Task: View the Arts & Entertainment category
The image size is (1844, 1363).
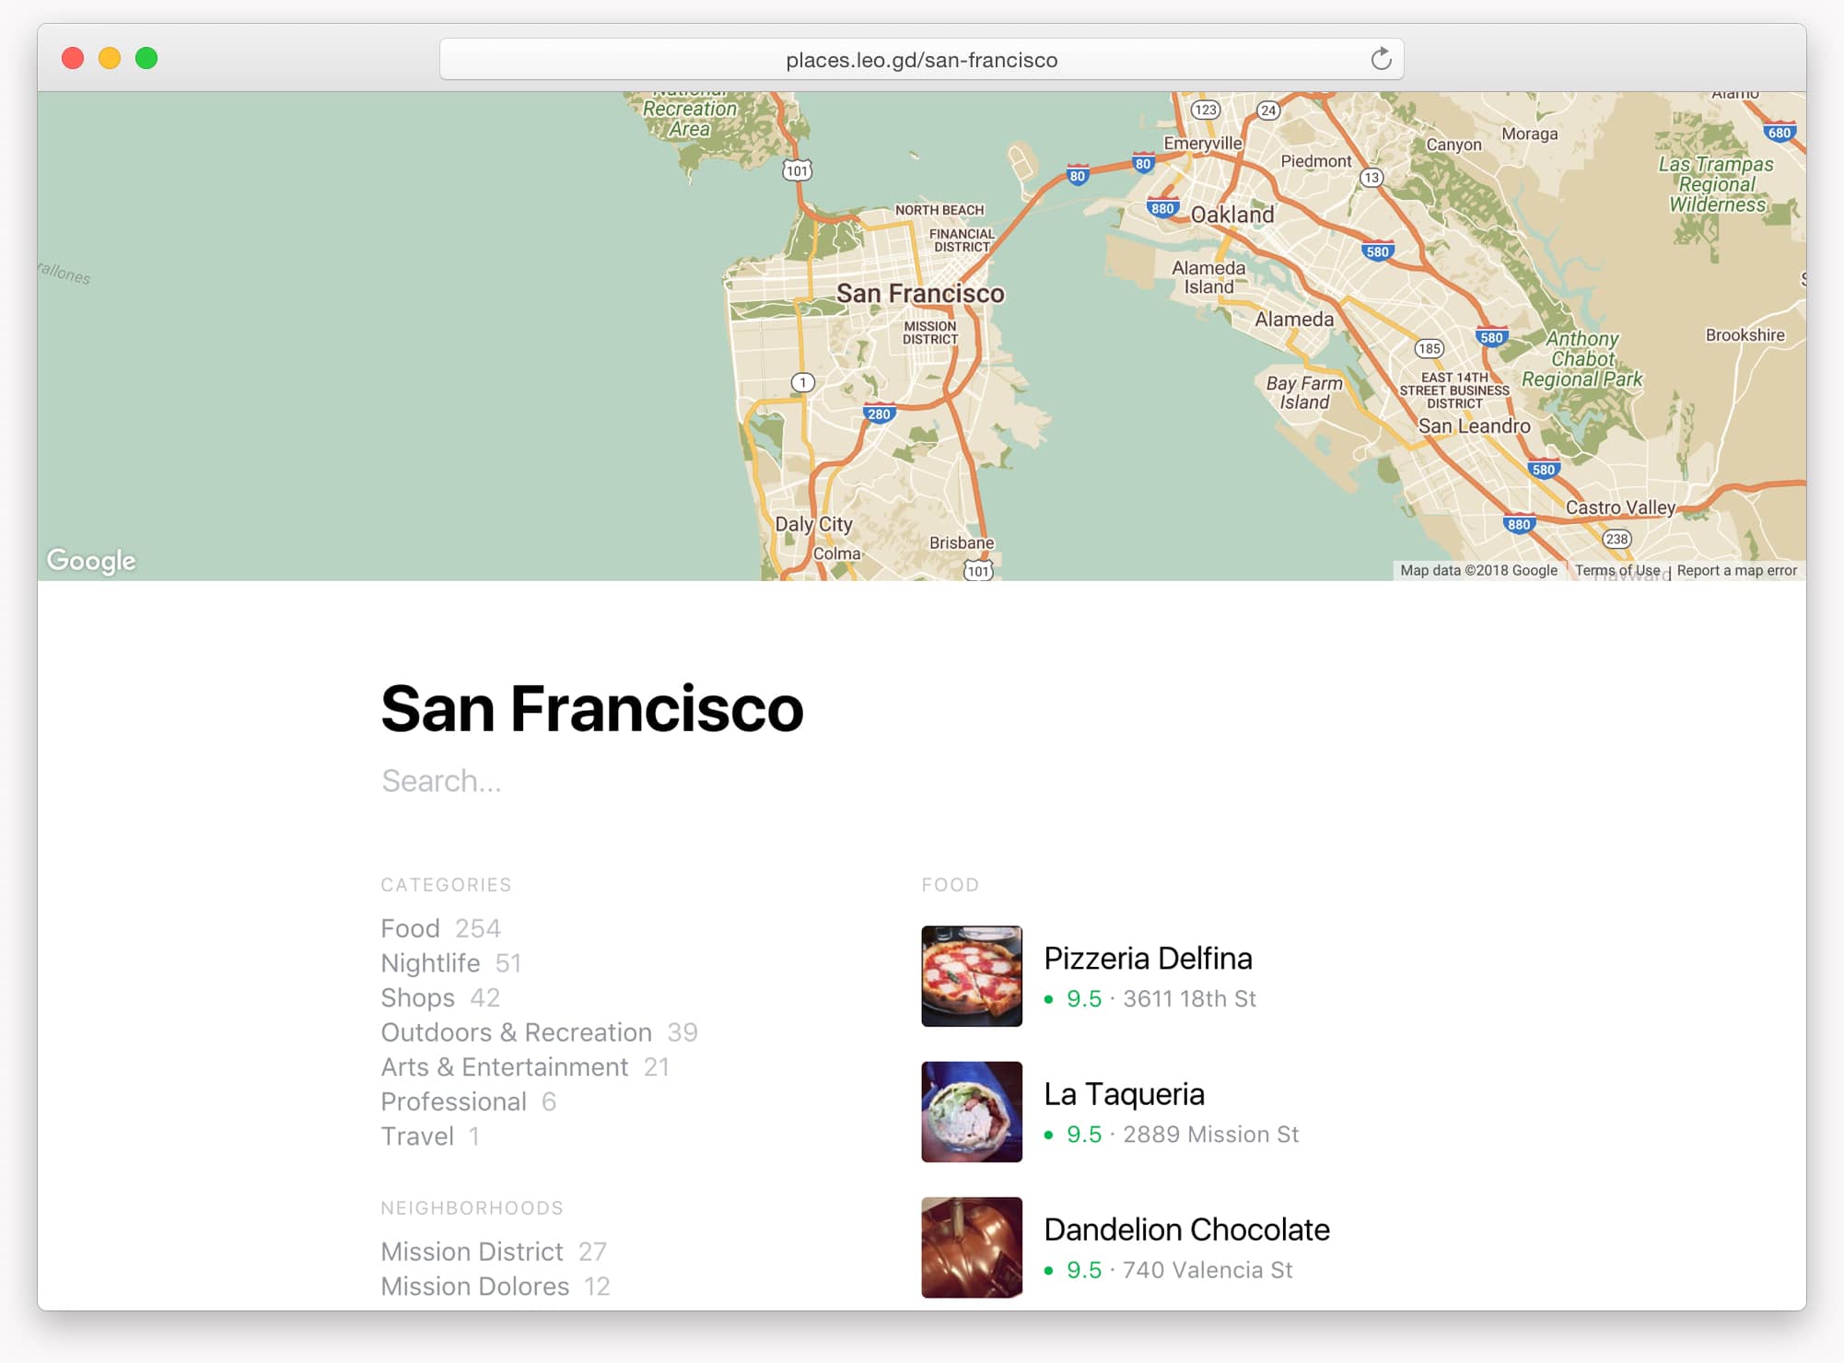Action: click(507, 1066)
